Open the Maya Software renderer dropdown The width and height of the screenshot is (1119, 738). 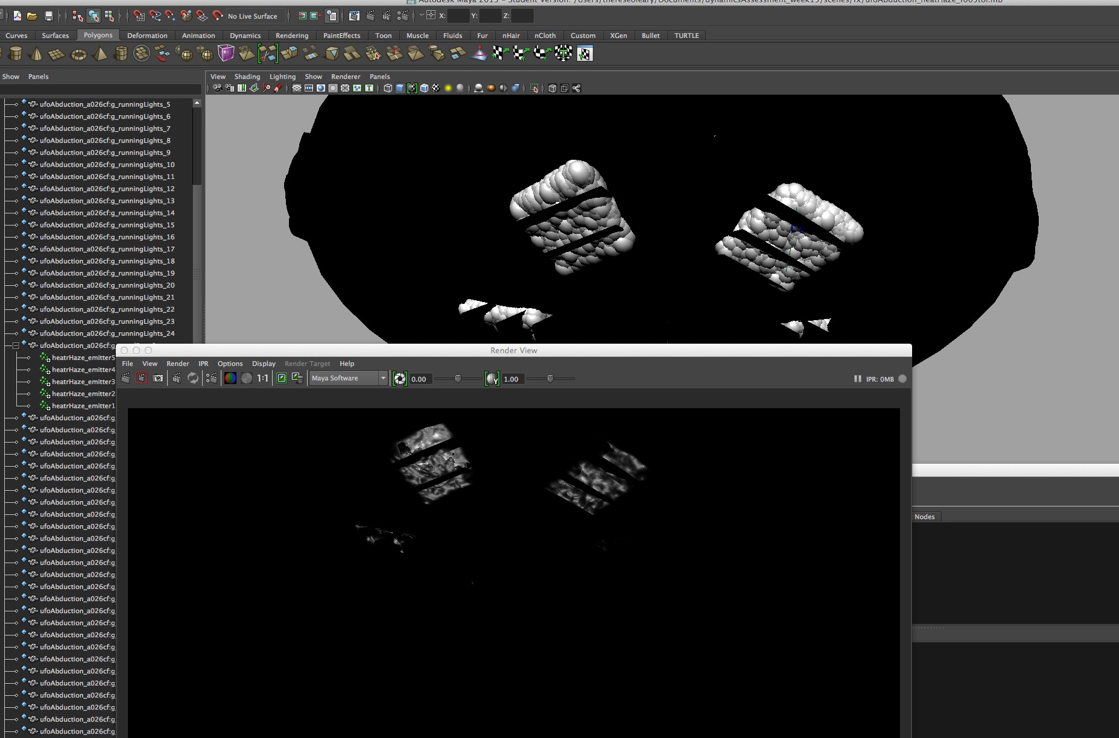pos(382,379)
